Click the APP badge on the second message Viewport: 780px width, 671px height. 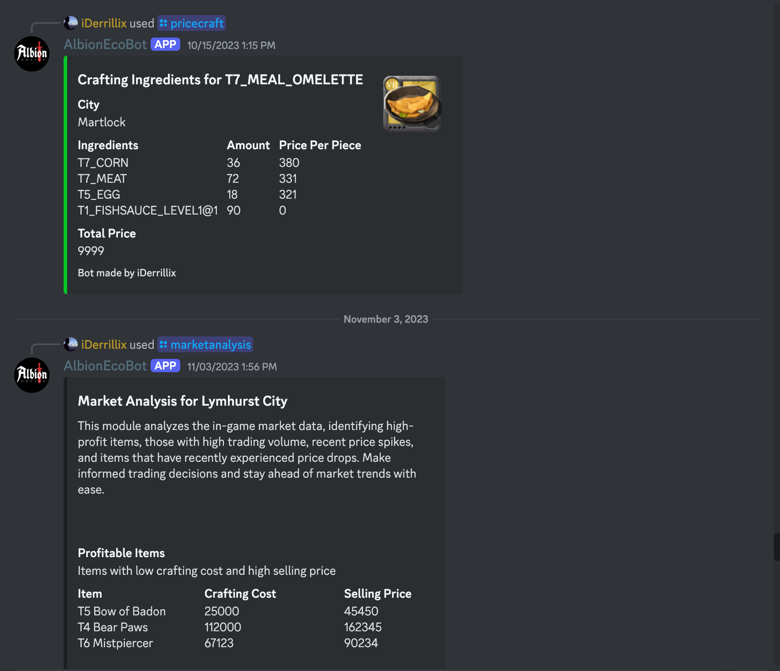(165, 366)
